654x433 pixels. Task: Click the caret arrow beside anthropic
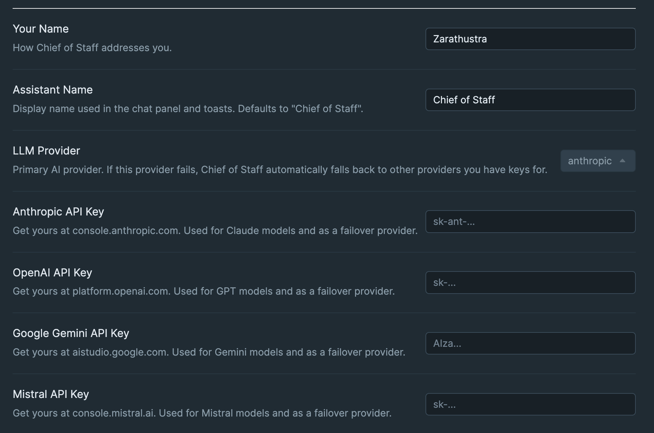622,161
